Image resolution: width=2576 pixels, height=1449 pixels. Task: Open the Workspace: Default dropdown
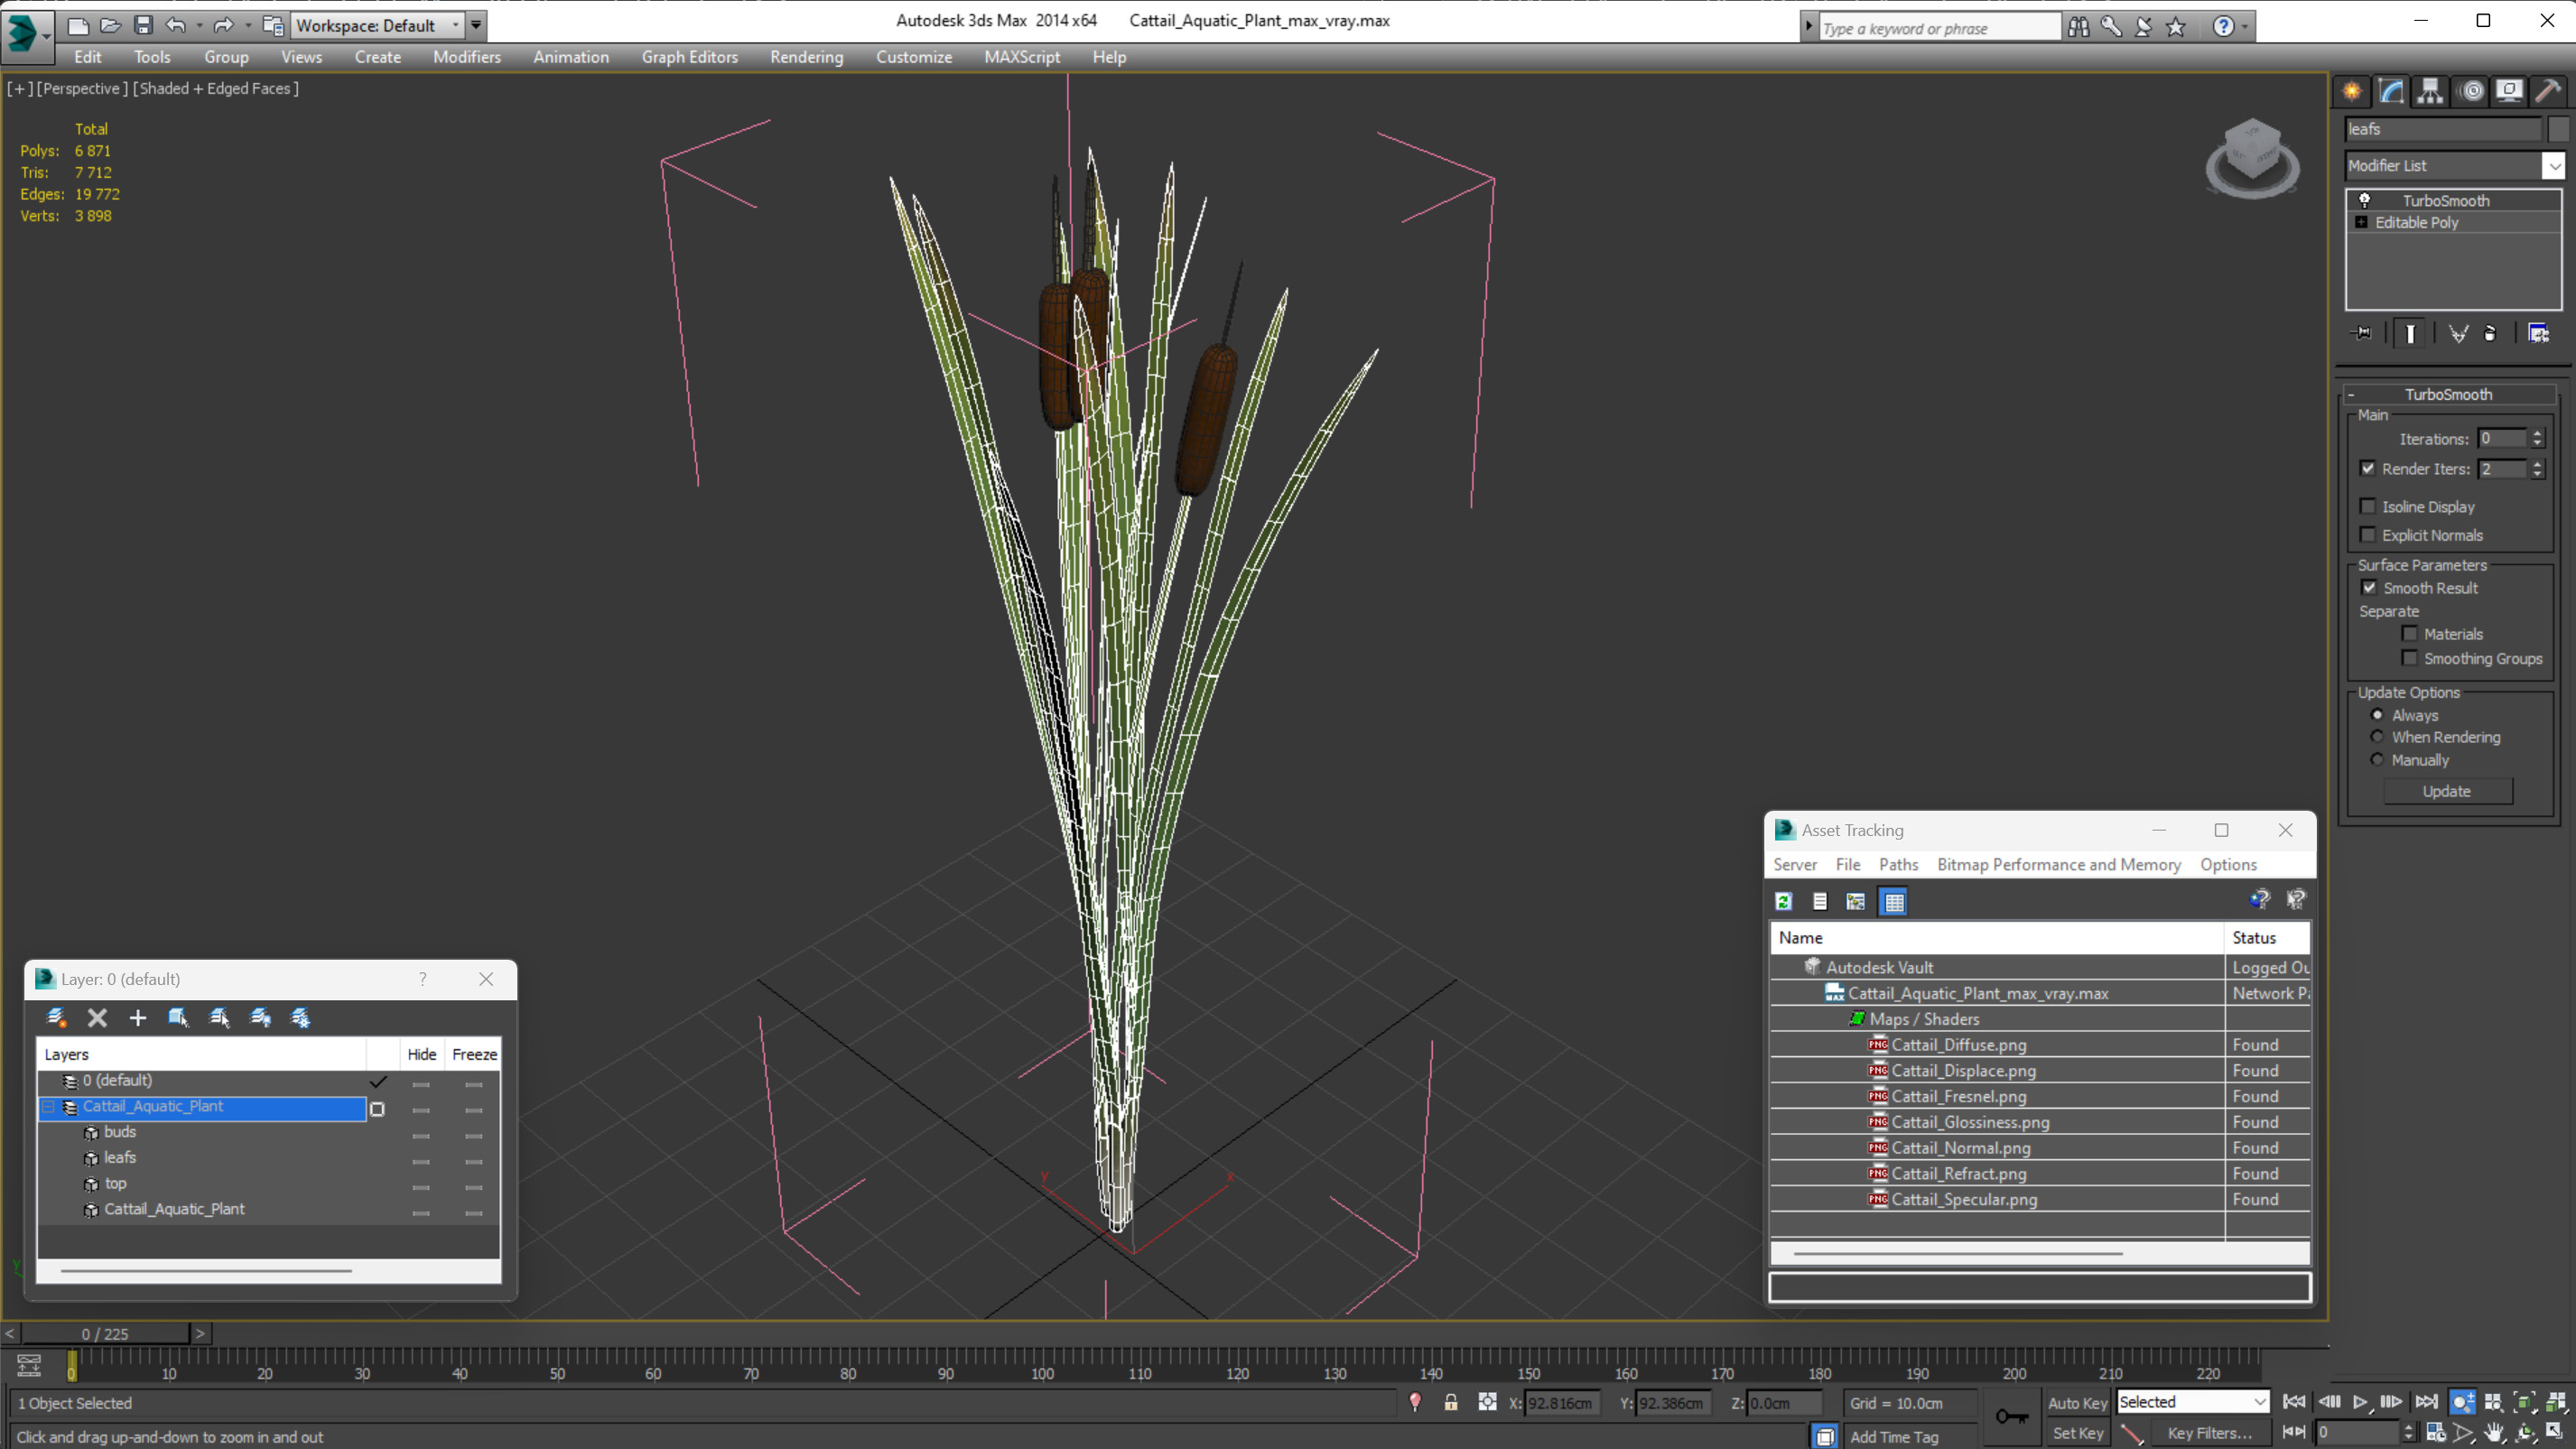click(378, 25)
